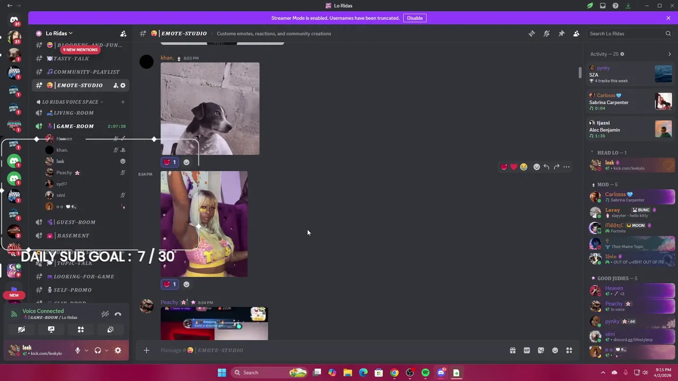Image resolution: width=678 pixels, height=381 pixels.
Task: Open Direct Messages home icon
Action: click(x=14, y=20)
